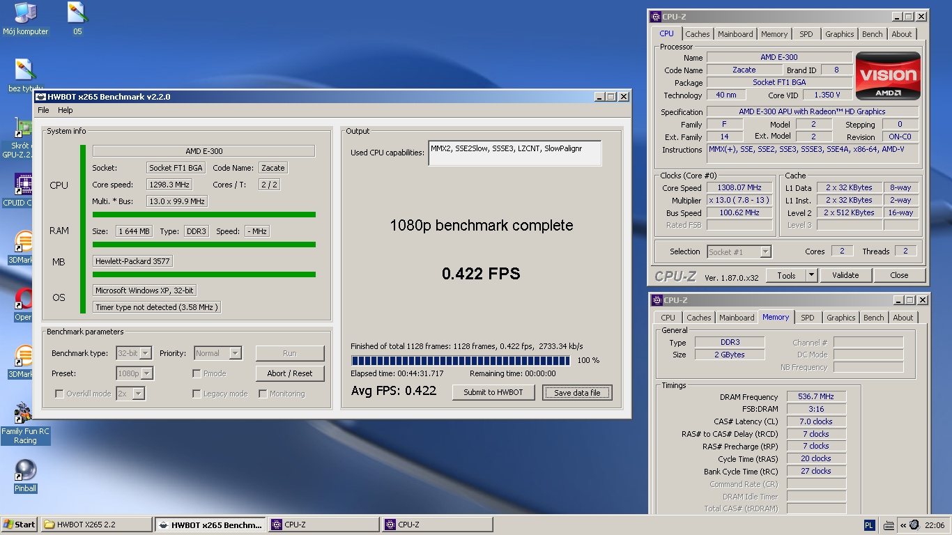The image size is (952, 535).
Task: Switch to HWBOT X265 2.2 folder taskbar button
Action: click(x=97, y=525)
